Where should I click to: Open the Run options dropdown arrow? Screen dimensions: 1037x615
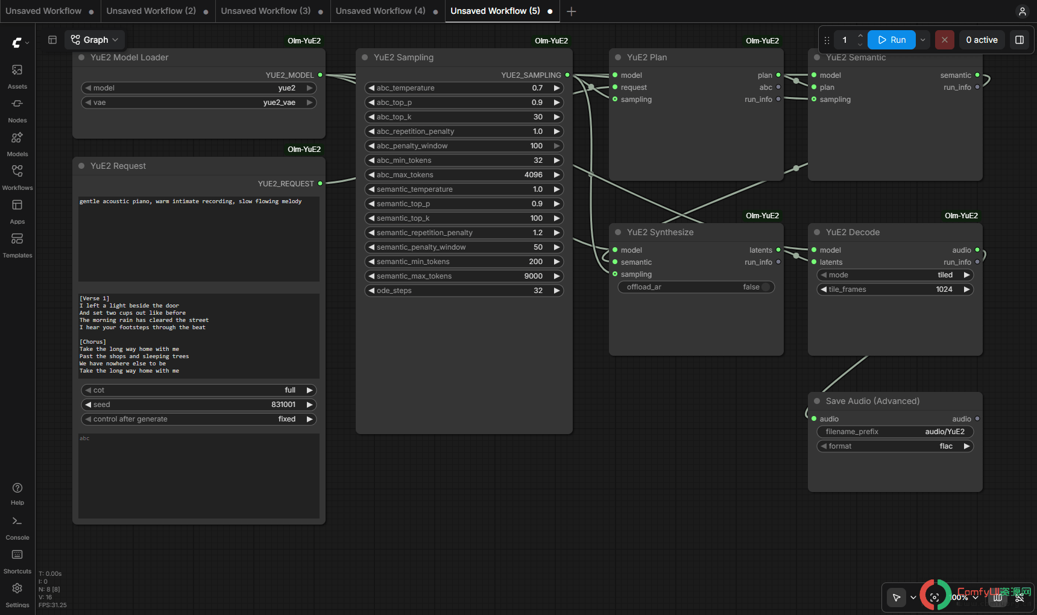tap(922, 40)
